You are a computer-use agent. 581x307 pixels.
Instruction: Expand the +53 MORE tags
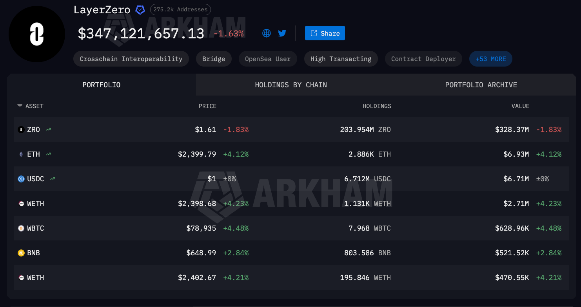[x=491, y=59]
